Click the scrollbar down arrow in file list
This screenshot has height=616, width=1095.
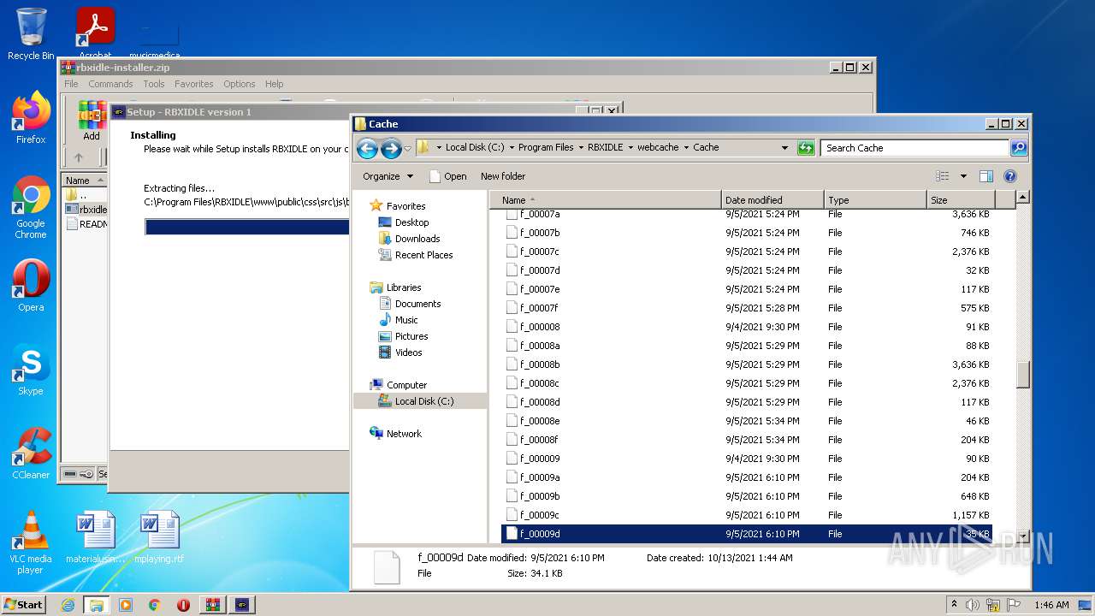1022,536
